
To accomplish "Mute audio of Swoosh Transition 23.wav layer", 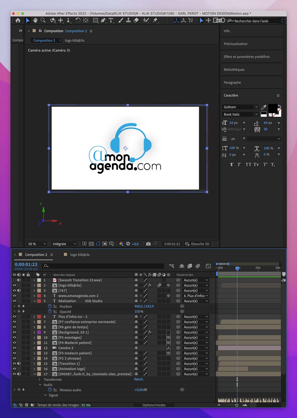I will [x=19, y=280].
